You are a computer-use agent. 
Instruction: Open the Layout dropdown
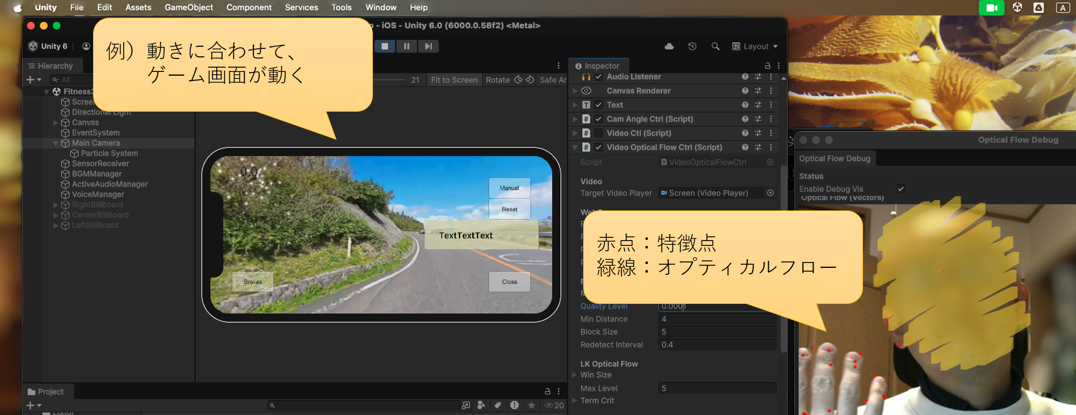[755, 46]
